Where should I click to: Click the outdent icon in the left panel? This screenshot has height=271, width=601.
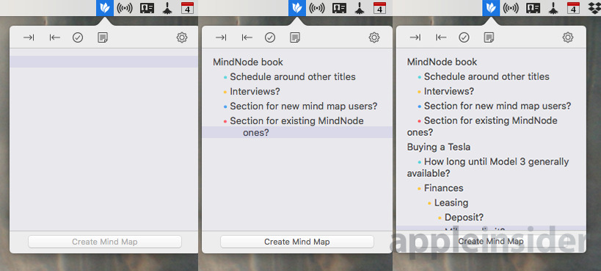54,37
